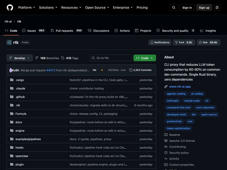Expand commit message ellipsis icon
This screenshot has height=170, width=227.
(x=95, y=70)
